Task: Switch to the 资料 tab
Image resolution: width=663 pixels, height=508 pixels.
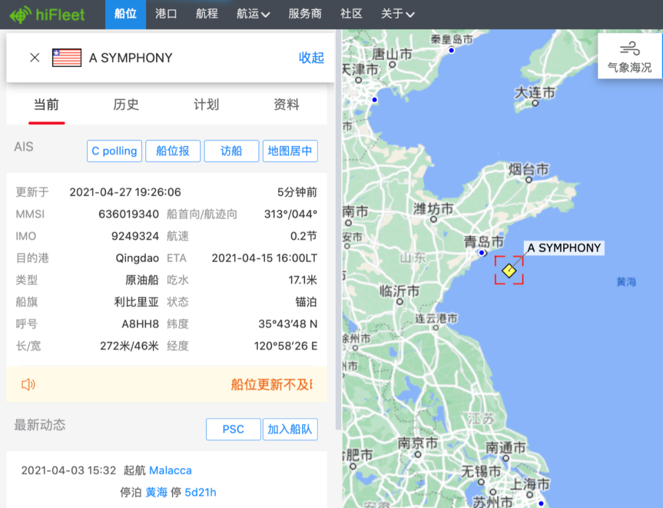Action: pos(286,104)
